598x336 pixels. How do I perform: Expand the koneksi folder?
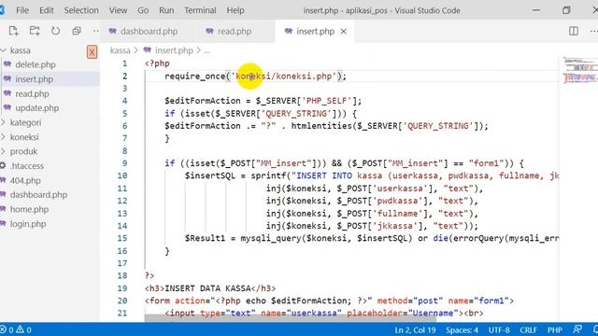[3, 137]
